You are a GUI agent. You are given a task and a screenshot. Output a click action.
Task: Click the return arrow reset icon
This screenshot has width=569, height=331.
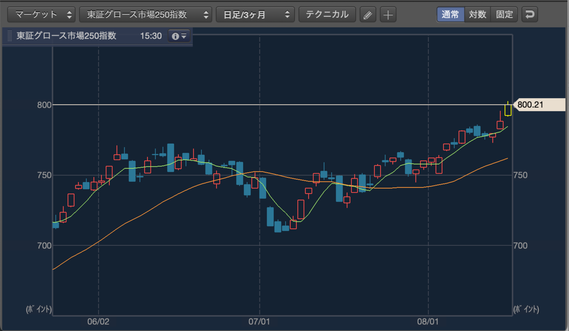(530, 14)
